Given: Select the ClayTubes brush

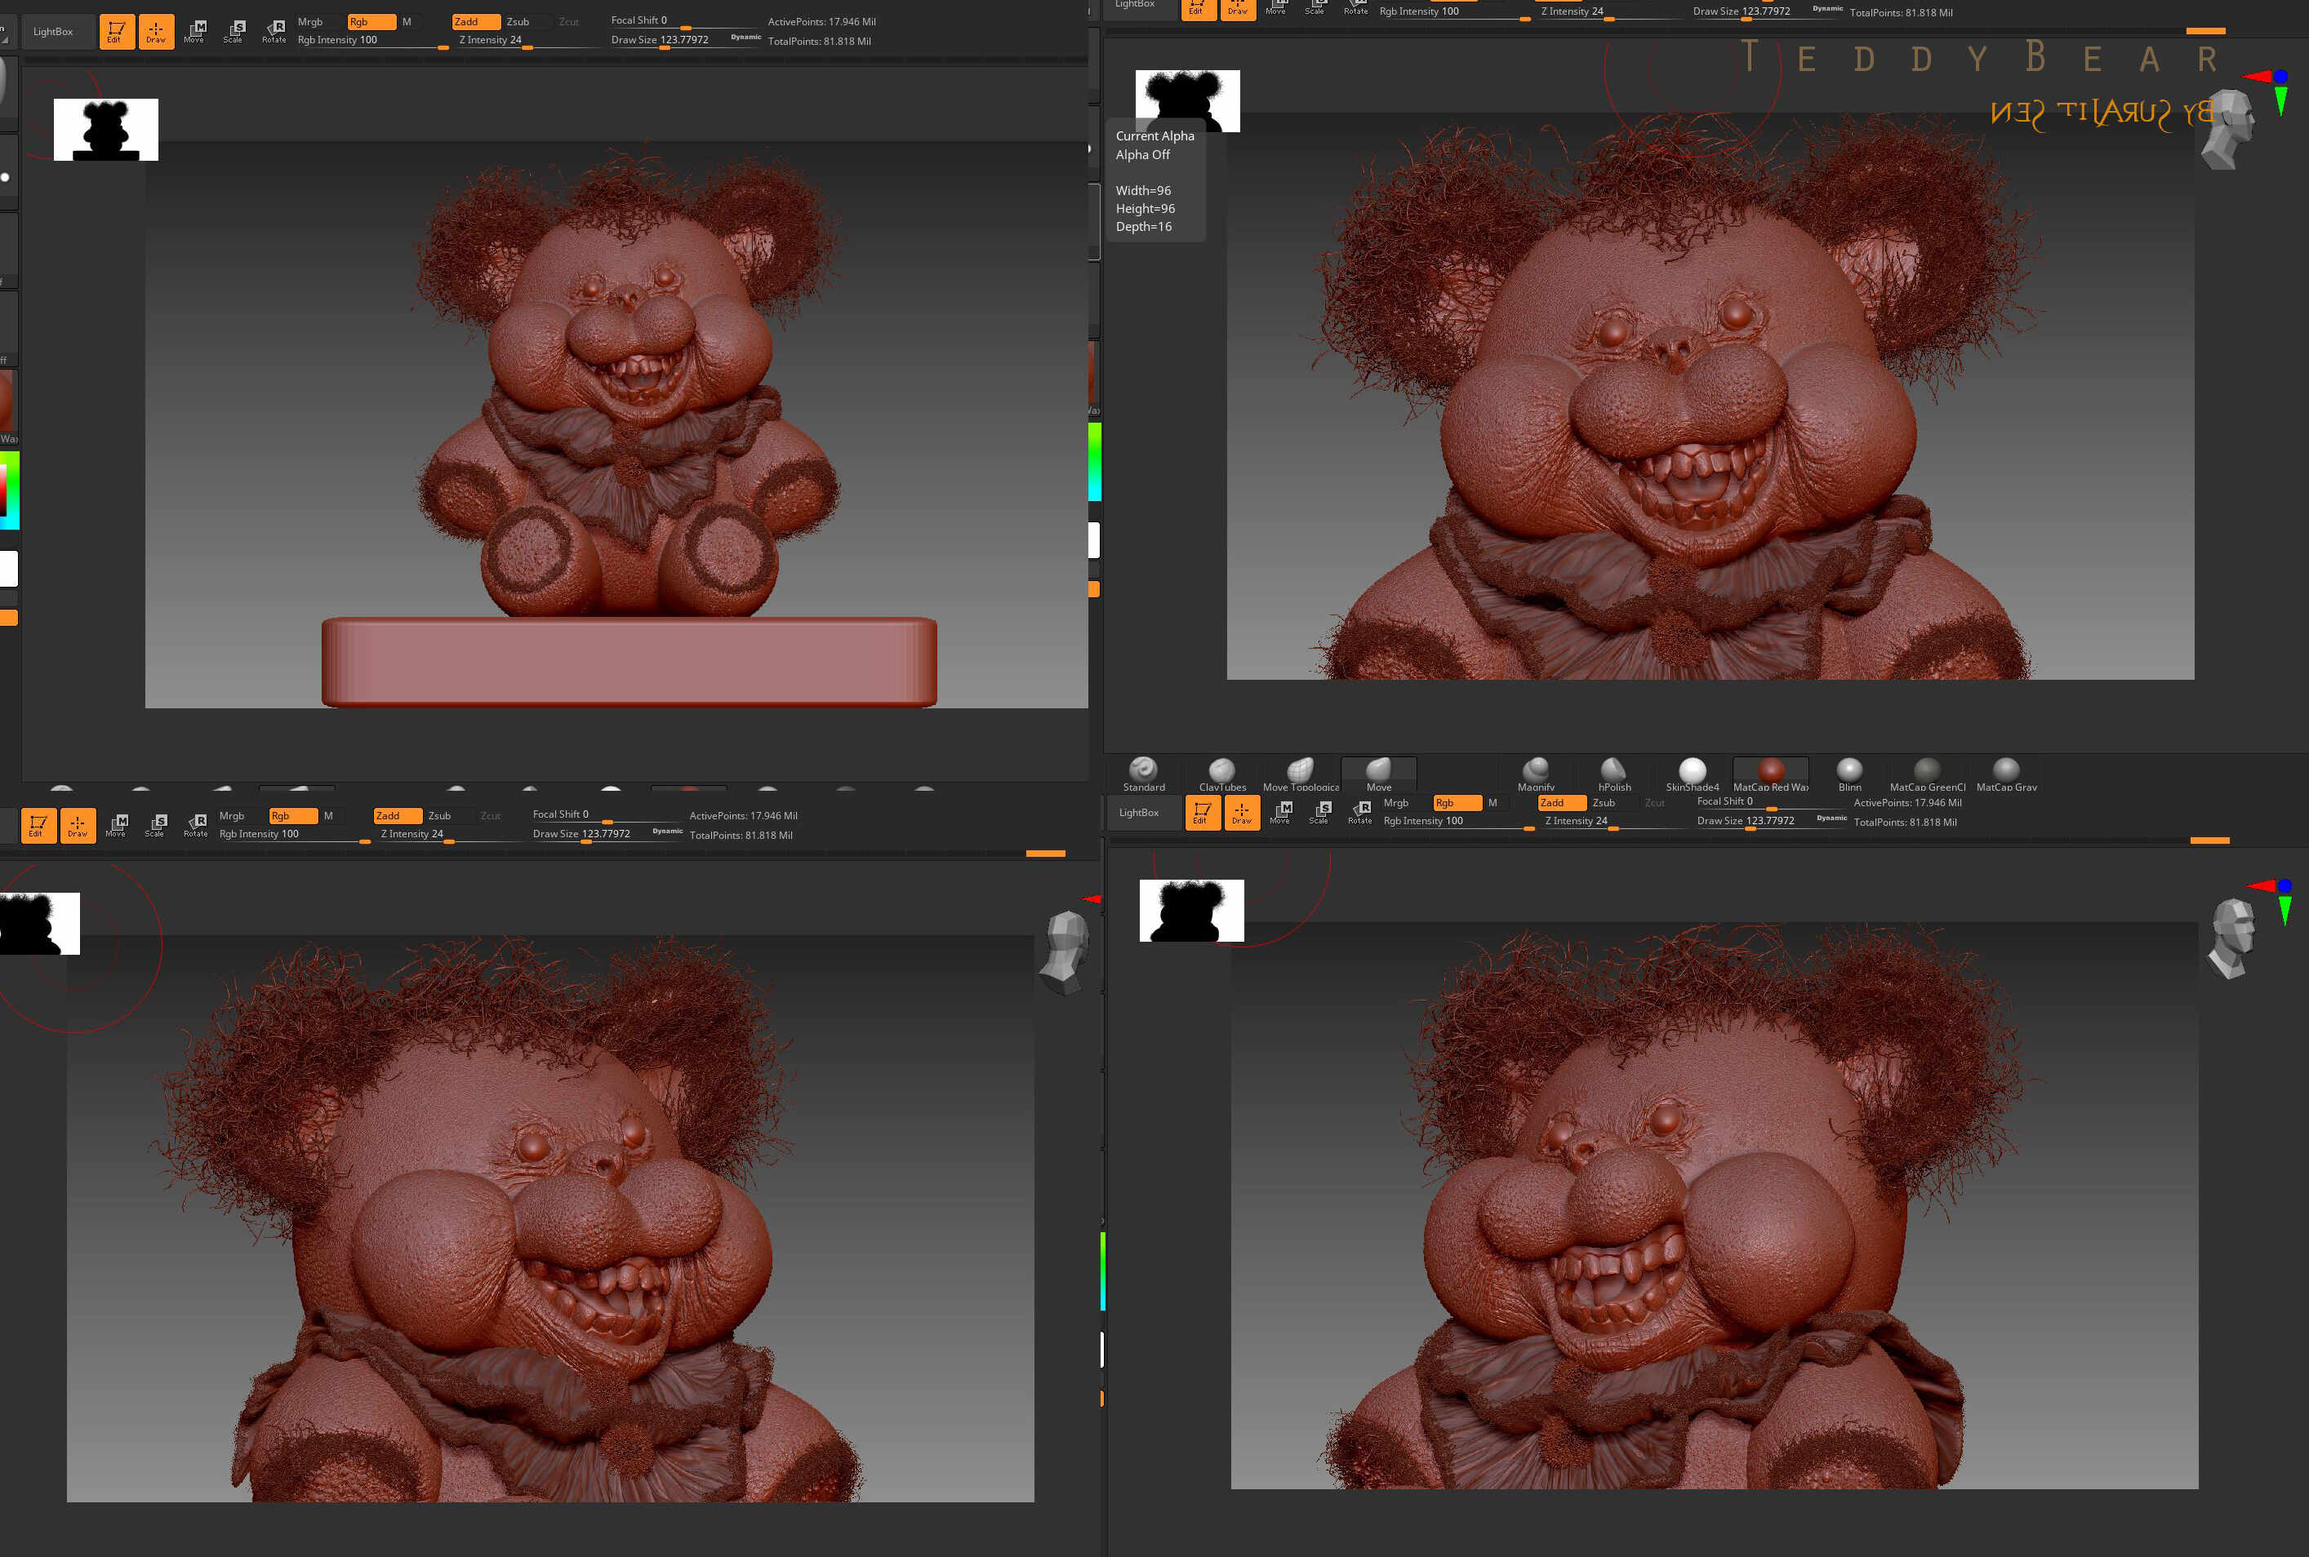Looking at the screenshot, I should point(1222,774).
